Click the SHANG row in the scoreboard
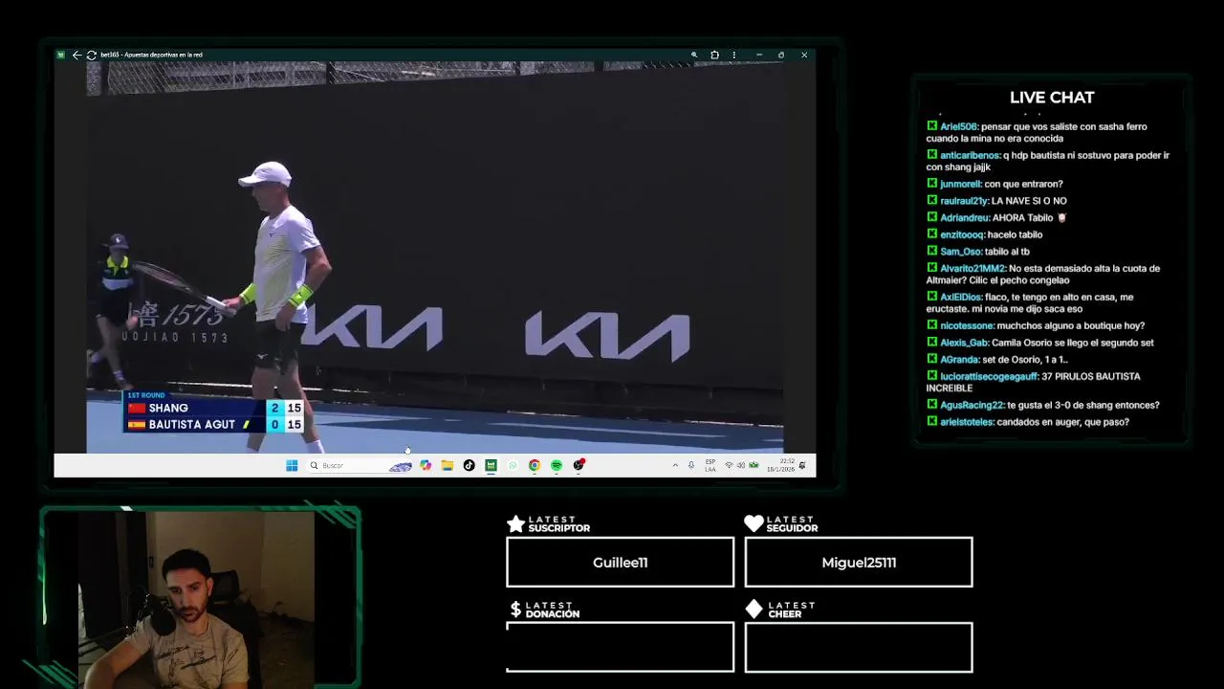1224x689 pixels. point(215,408)
